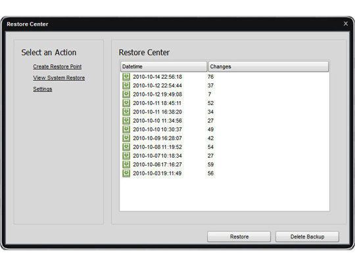Click the restore point icon for 2010-10-12 22:54:44
The width and height of the screenshot is (355, 266).
tap(126, 85)
